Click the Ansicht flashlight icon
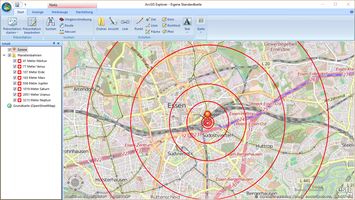355x200 pixels. (113, 22)
